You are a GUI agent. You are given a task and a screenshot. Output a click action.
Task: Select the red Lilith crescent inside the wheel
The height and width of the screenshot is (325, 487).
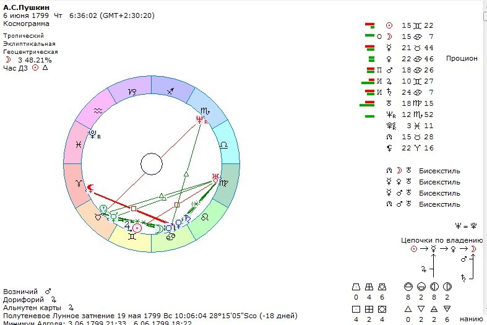[90, 188]
